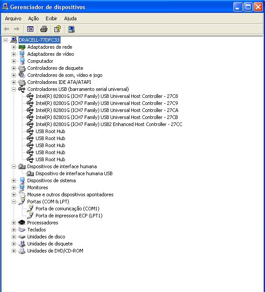Open the Ação menu

[x=33, y=18]
